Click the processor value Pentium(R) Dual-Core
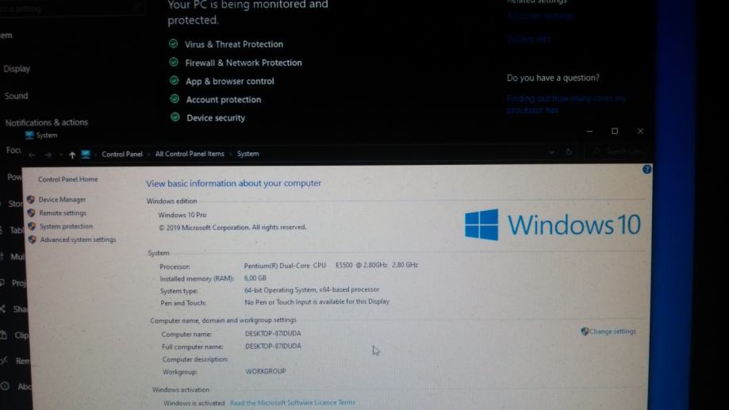 tap(331, 266)
